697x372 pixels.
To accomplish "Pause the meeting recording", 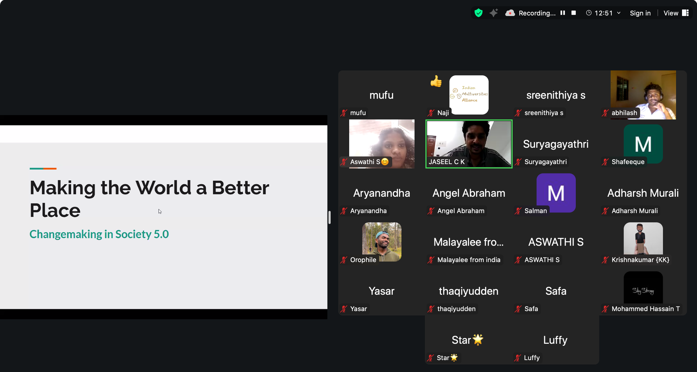I will 562,13.
